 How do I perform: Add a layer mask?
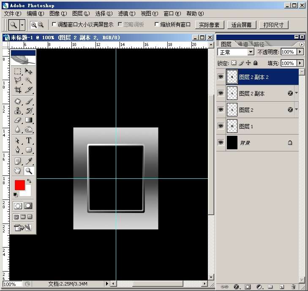tap(248, 287)
